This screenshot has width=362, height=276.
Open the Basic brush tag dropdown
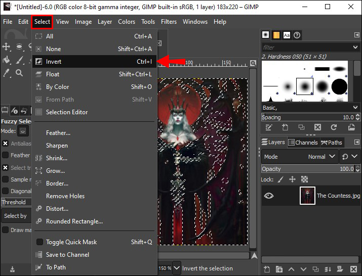[x=355, y=108]
